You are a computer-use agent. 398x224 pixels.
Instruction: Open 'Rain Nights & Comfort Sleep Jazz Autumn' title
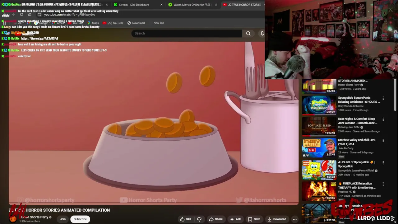[x=358, y=121]
